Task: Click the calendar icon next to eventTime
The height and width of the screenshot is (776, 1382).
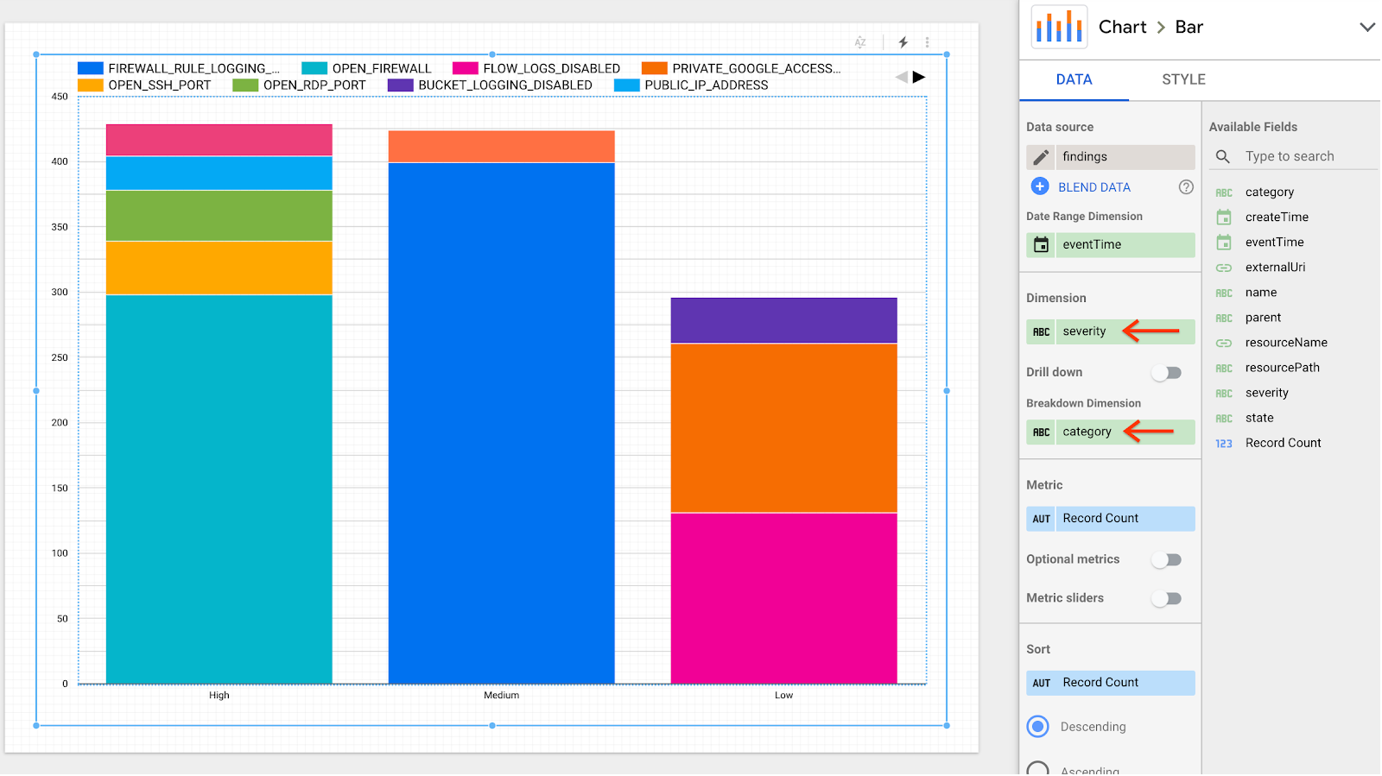Action: tap(1041, 245)
